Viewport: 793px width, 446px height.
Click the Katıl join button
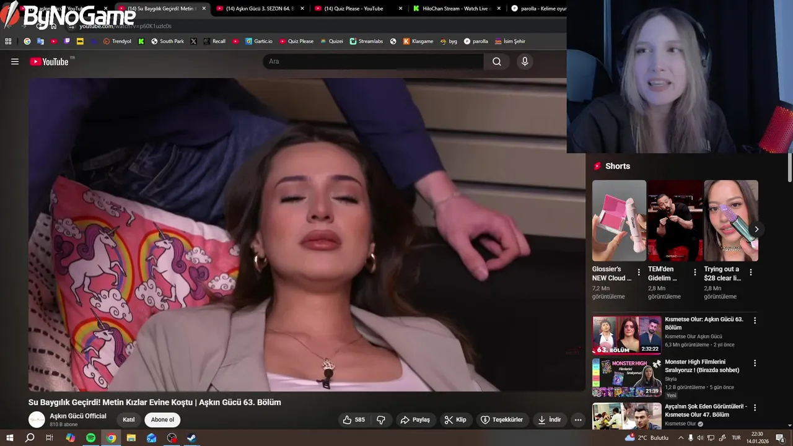point(129,420)
